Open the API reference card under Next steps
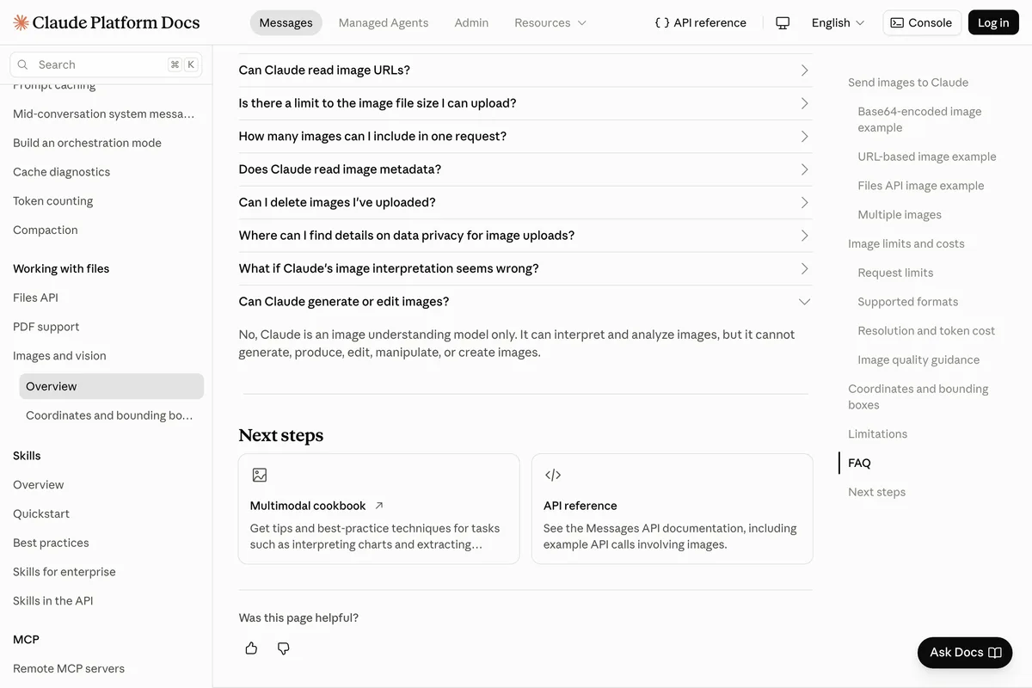This screenshot has width=1032, height=688. tap(673, 509)
